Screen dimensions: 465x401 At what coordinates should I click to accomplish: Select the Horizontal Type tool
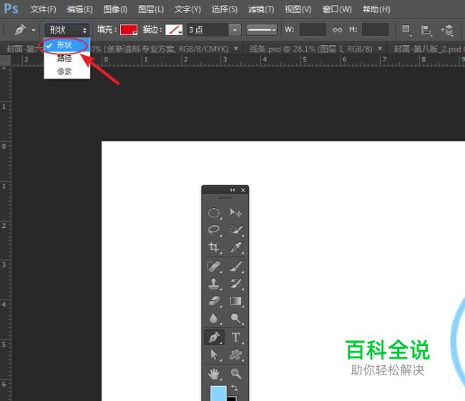(236, 337)
